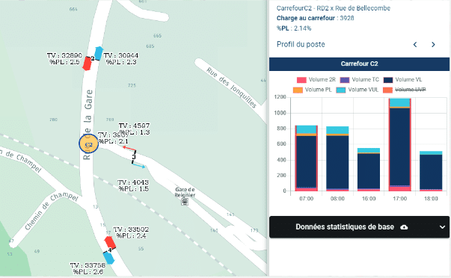The image size is (451, 278).
Task: Click the Gare de Reignier station icon
Action: tap(185, 202)
